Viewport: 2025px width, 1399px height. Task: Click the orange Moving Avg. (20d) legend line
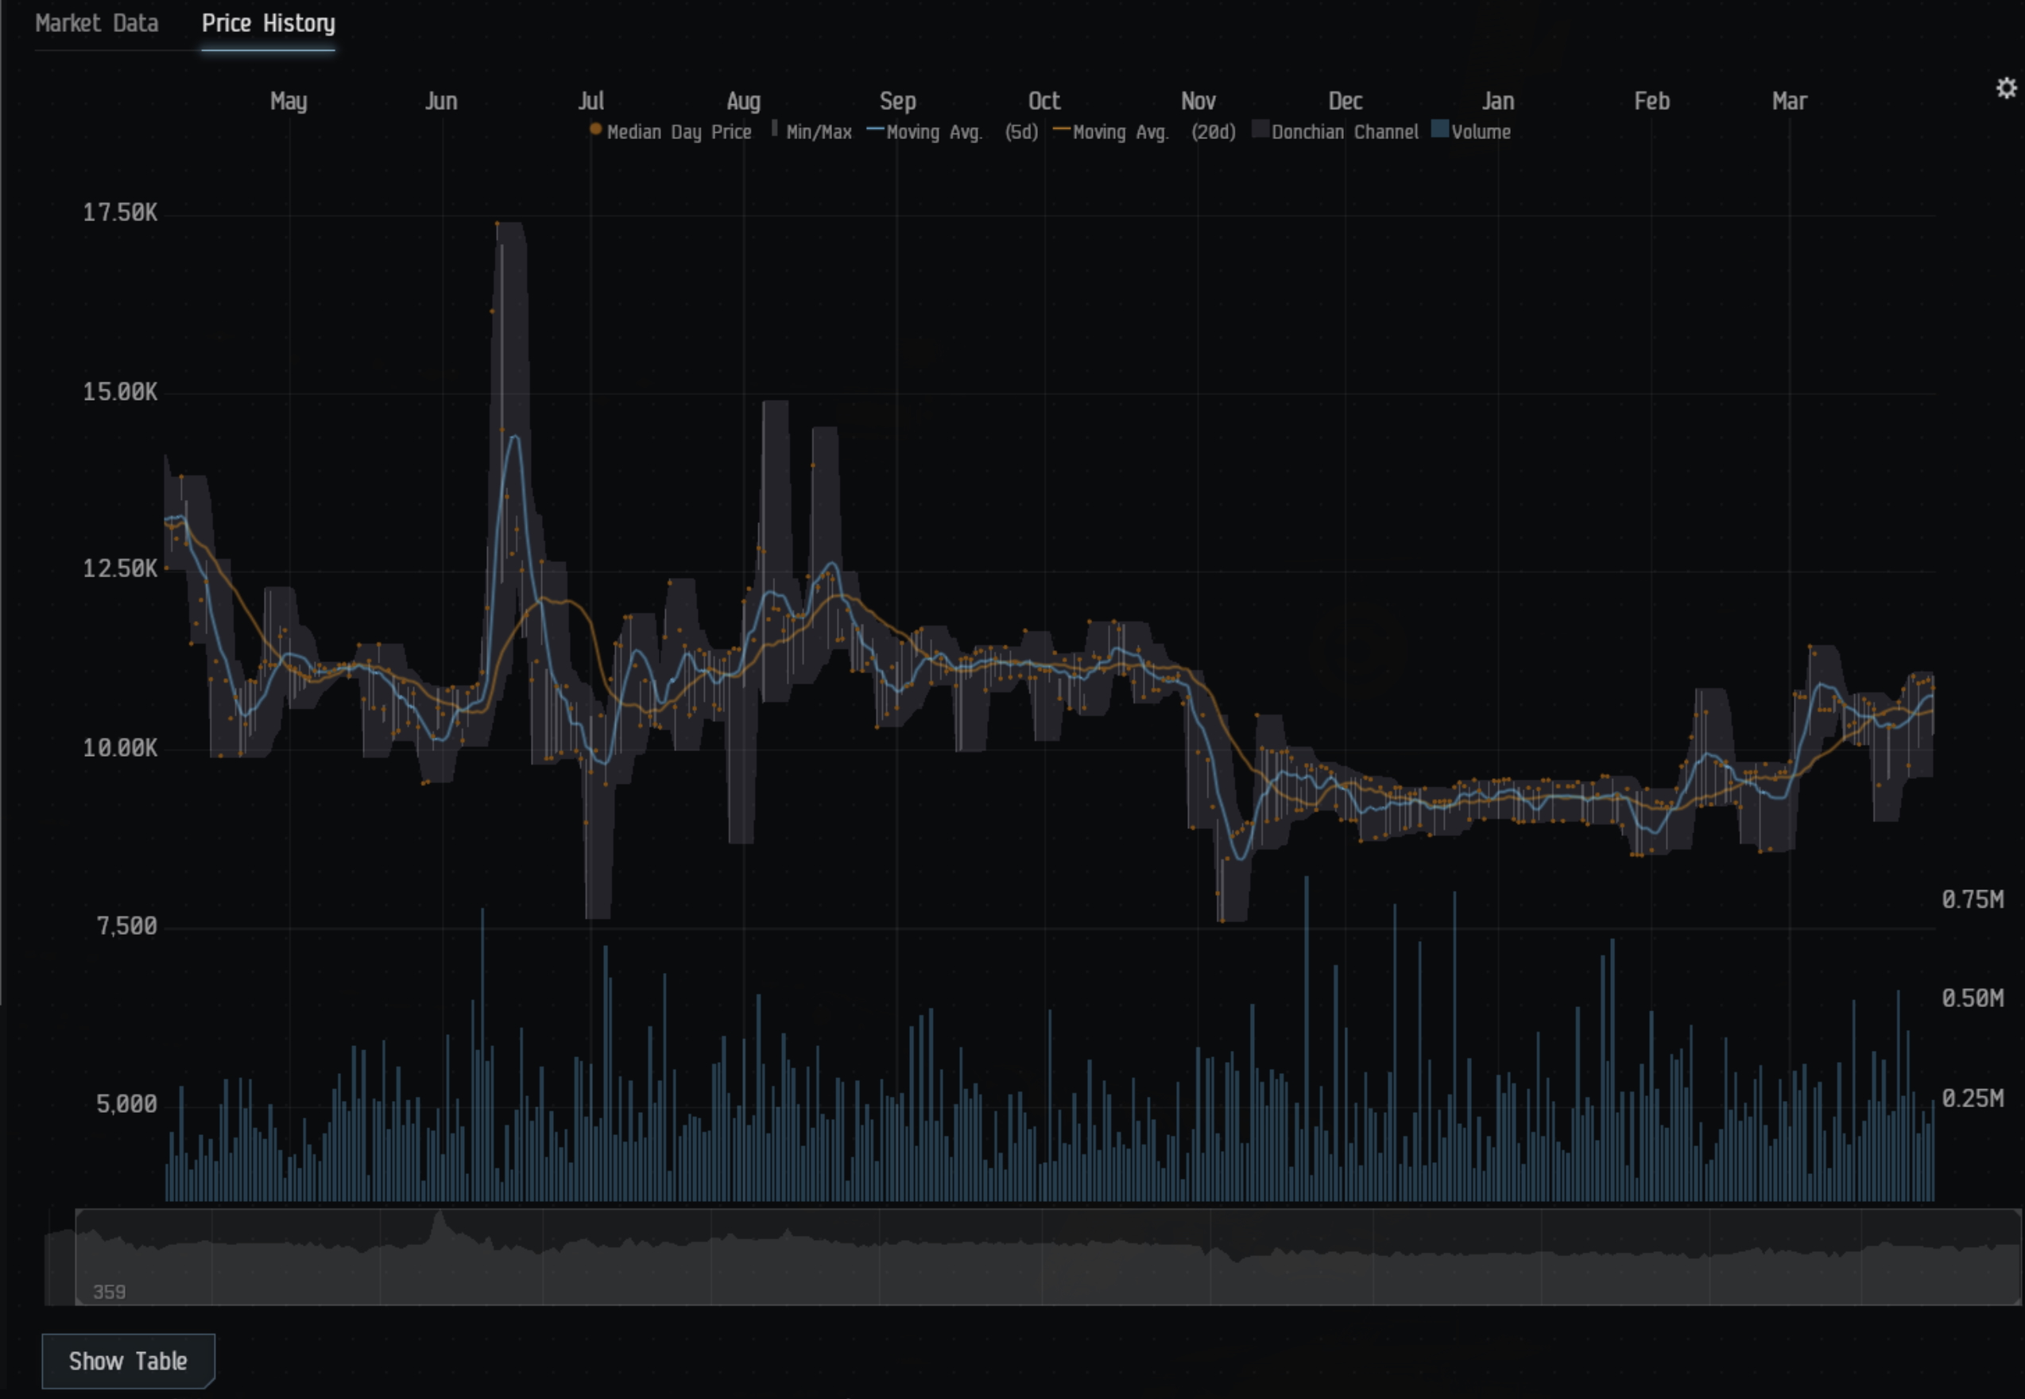tap(1061, 130)
